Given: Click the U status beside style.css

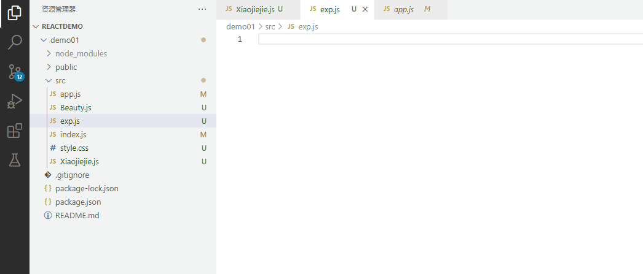Looking at the screenshot, I should [x=204, y=148].
